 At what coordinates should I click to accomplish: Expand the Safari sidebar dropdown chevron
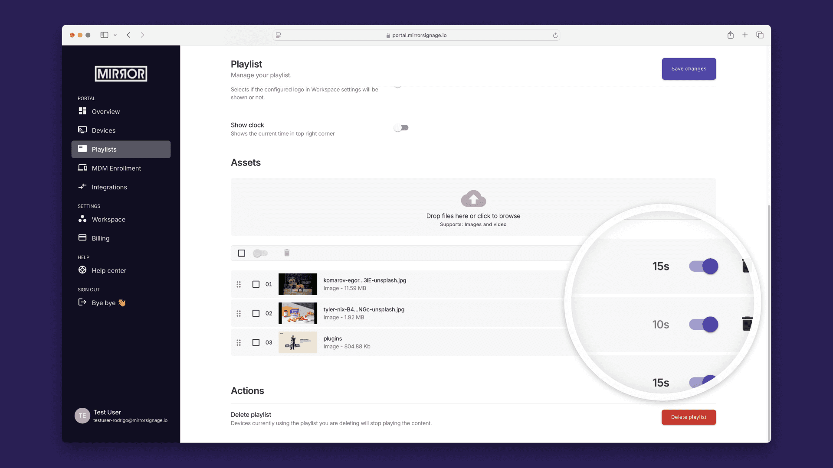[115, 35]
